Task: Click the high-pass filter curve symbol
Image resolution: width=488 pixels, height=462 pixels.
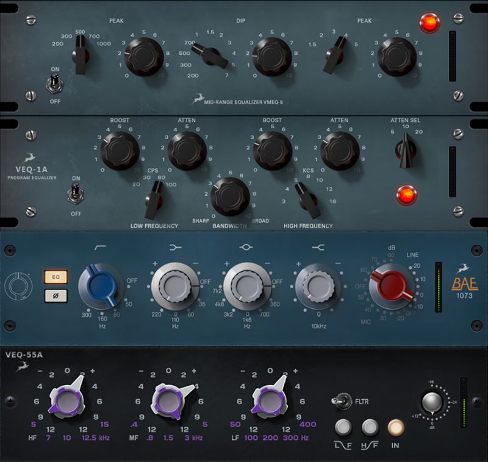Action: coord(100,247)
